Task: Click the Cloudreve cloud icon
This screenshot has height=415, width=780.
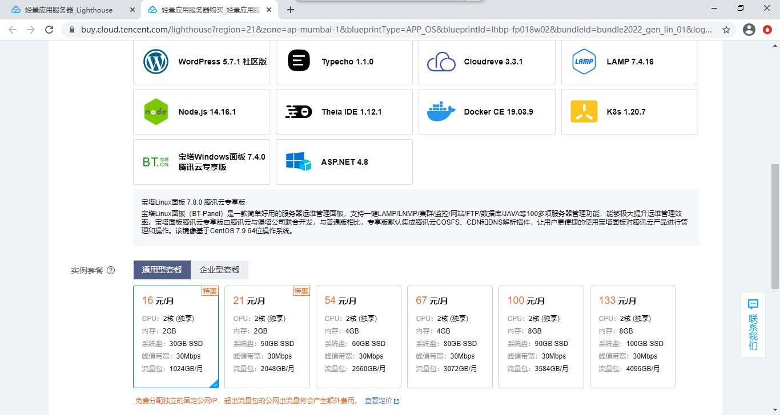Action: pos(441,62)
